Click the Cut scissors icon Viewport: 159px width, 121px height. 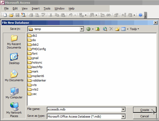pos(51,15)
